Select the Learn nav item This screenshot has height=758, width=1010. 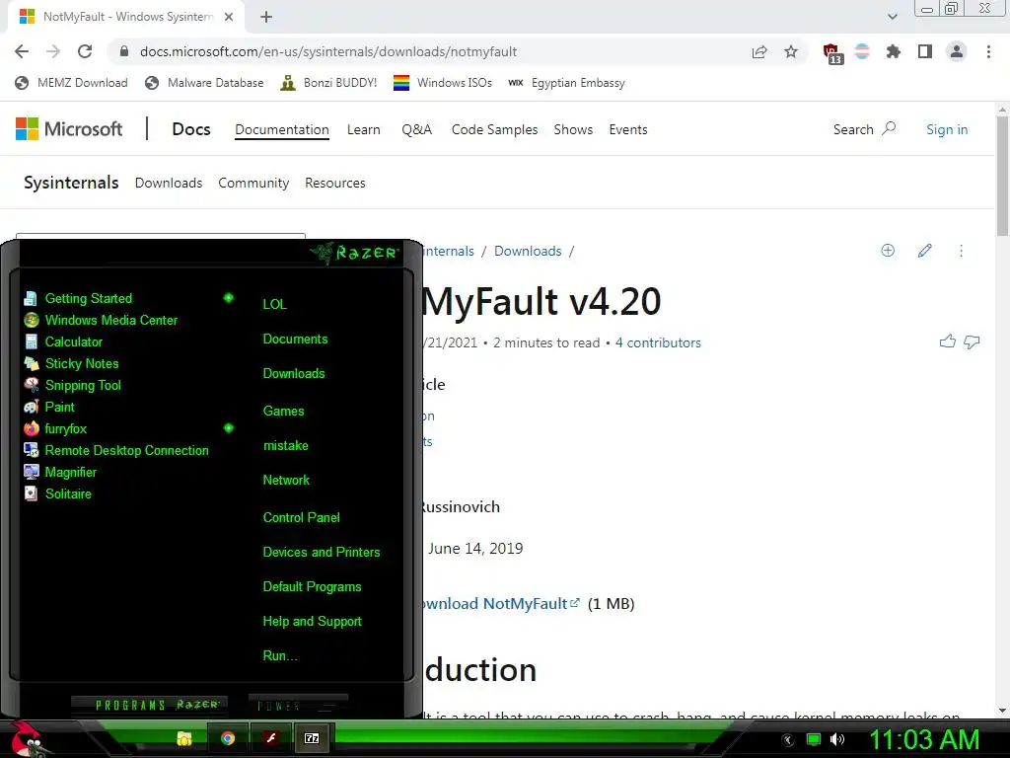[364, 129]
